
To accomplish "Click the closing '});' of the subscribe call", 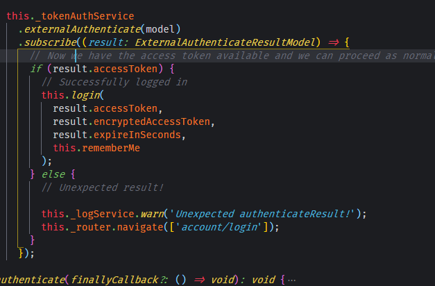I will click(26, 253).
